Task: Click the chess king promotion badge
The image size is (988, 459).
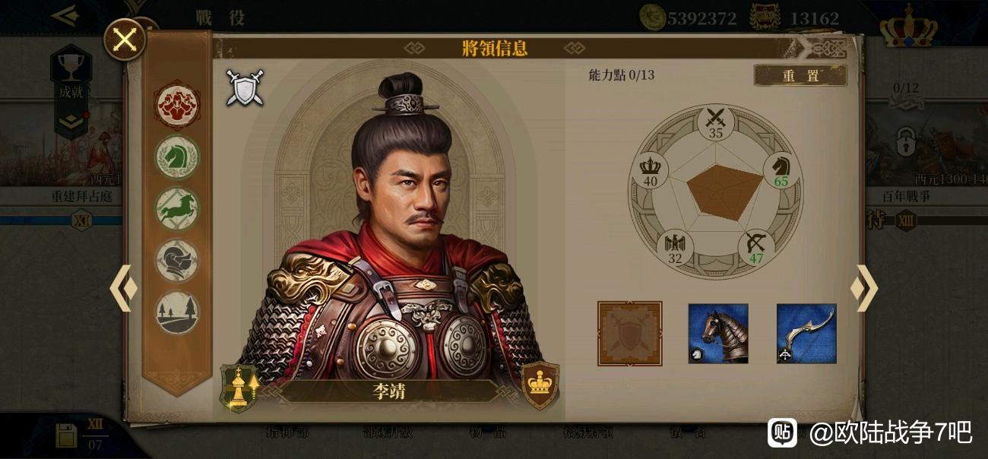Action: (x=240, y=387)
